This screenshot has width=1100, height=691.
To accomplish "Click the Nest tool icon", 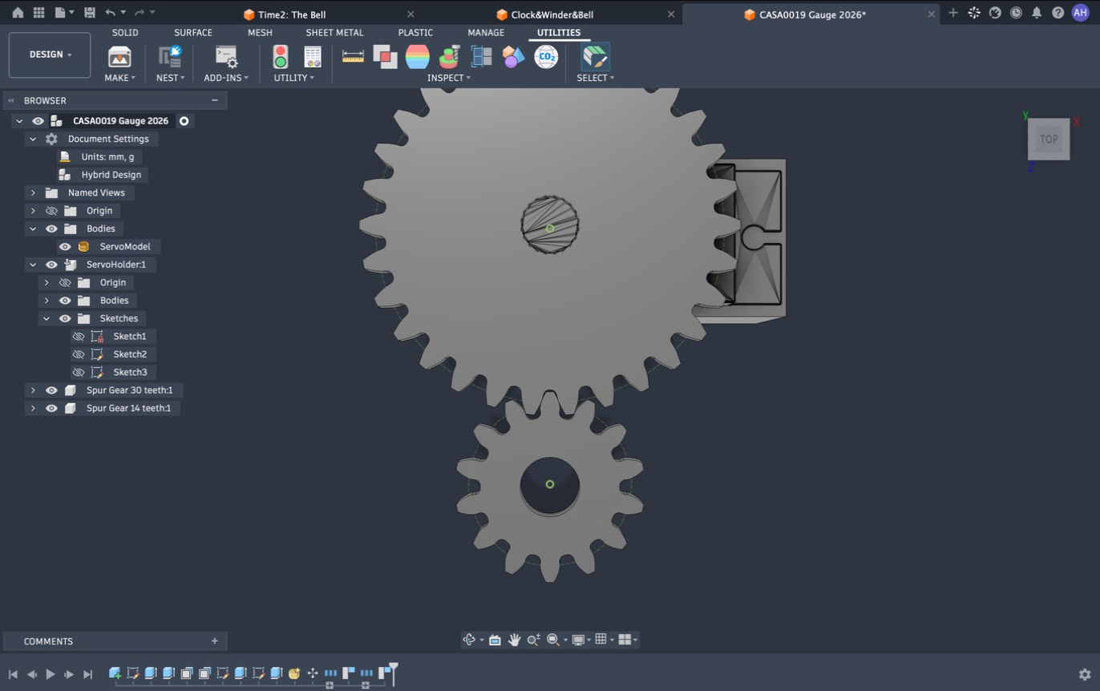I will click(x=170, y=57).
